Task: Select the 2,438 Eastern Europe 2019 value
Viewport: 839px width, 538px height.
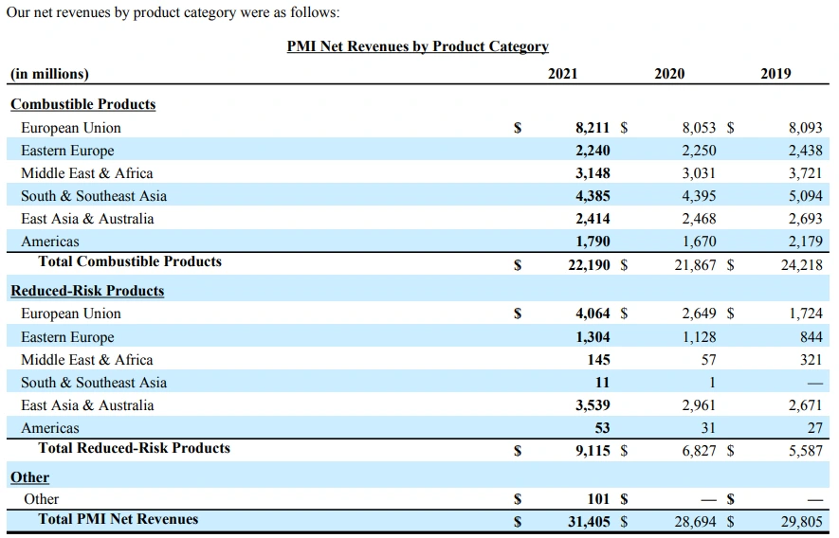Action: pos(805,151)
